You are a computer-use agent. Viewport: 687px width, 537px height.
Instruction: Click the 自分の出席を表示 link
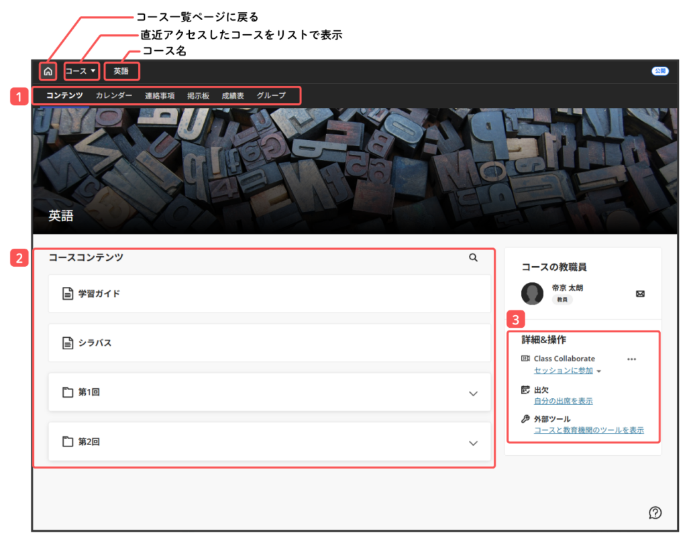point(563,401)
